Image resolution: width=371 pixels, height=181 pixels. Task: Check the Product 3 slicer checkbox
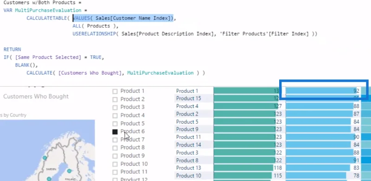coord(115,108)
